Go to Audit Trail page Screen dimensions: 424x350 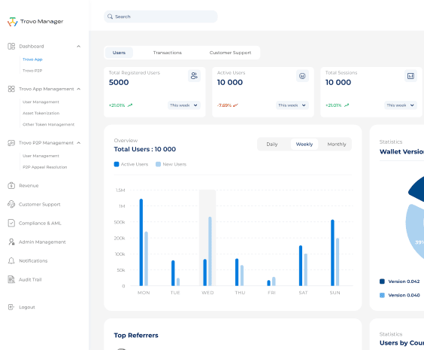(x=30, y=279)
